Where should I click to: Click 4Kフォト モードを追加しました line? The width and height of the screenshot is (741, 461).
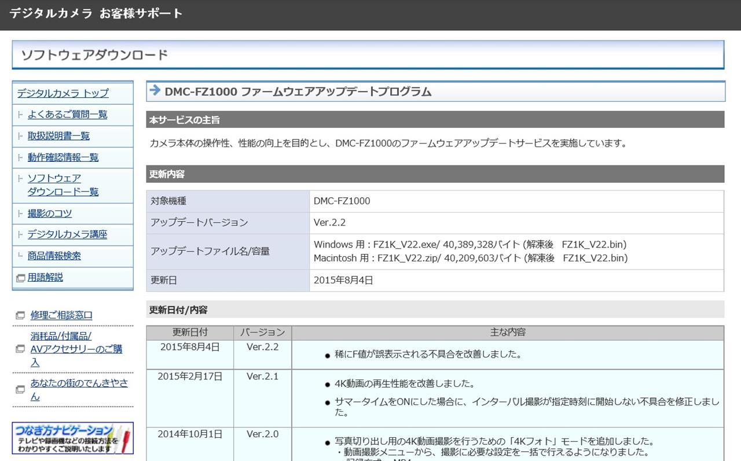494,441
